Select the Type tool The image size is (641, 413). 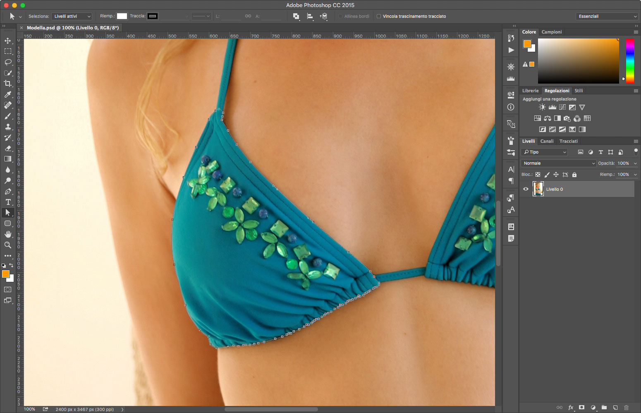tap(8, 202)
